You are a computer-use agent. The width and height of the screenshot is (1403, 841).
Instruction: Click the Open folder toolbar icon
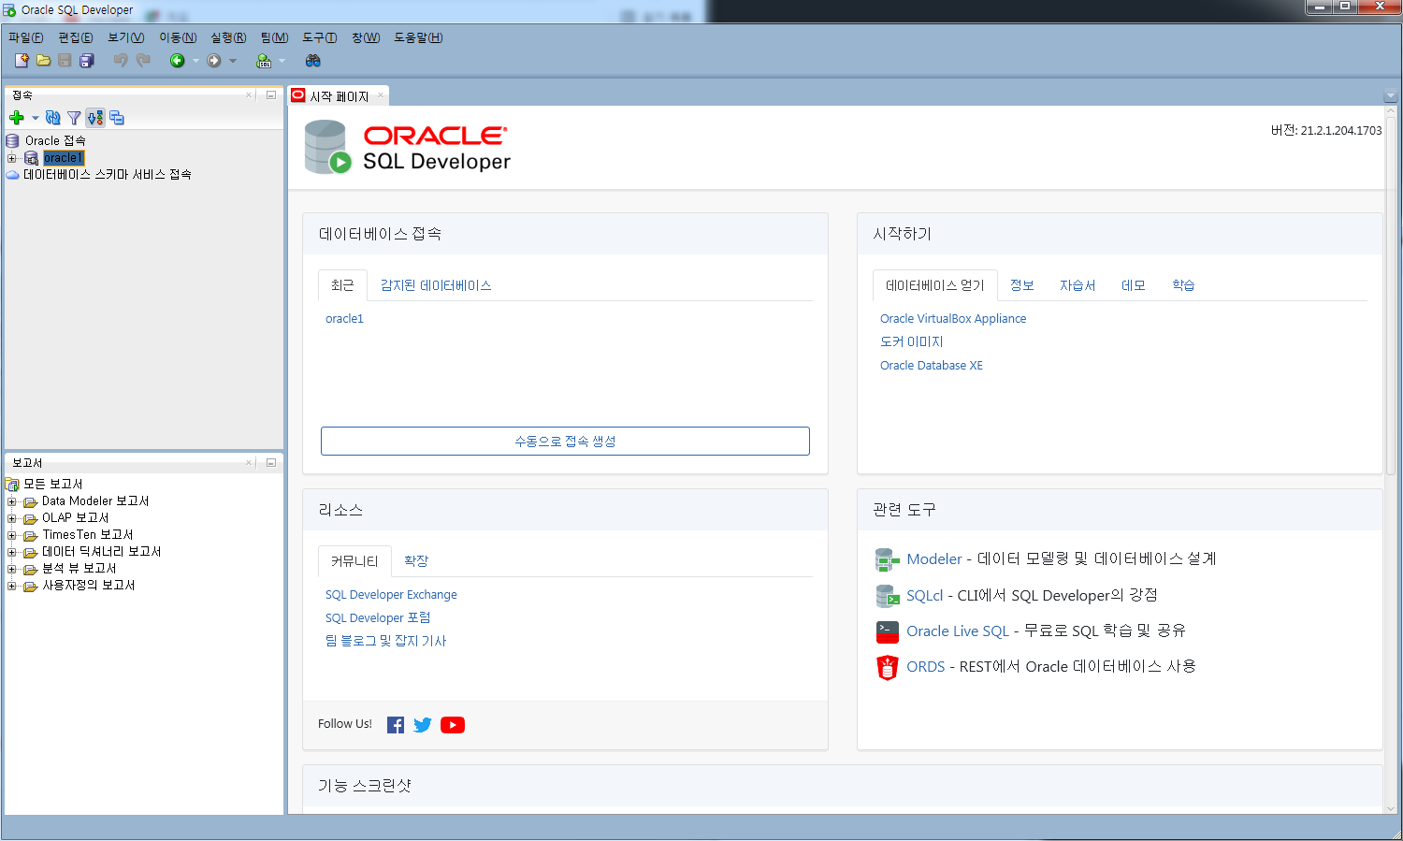43,61
